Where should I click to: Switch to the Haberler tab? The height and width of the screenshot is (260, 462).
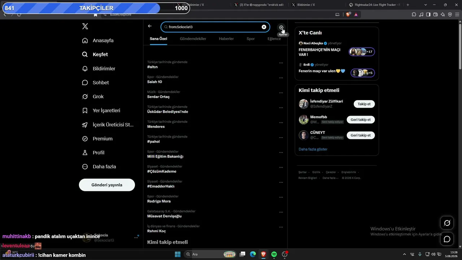click(x=226, y=39)
